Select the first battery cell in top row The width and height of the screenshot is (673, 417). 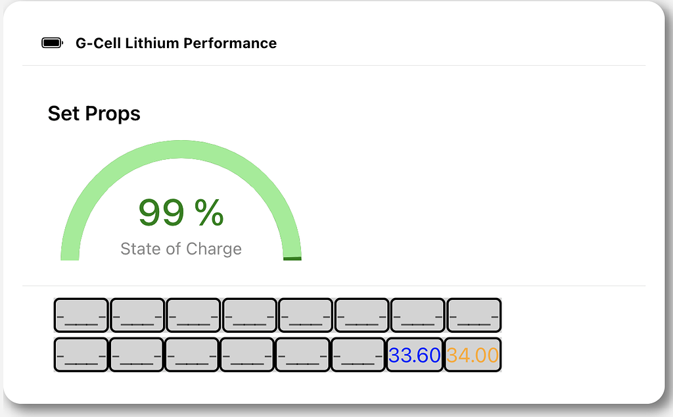pos(81,315)
